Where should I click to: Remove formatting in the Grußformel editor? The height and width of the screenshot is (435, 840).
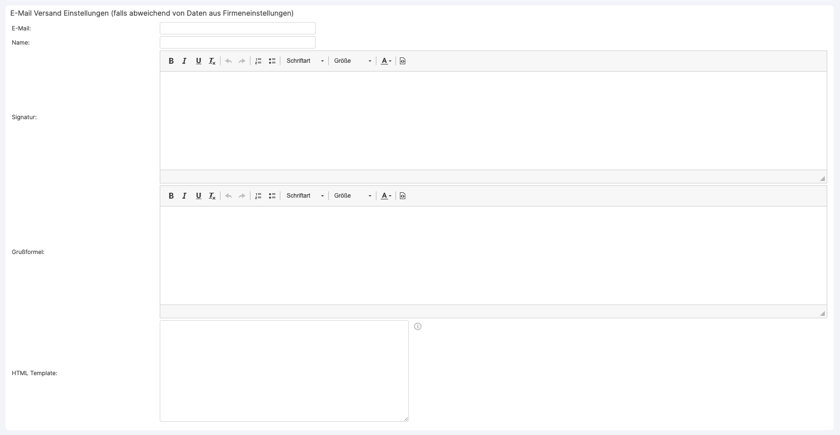click(212, 196)
